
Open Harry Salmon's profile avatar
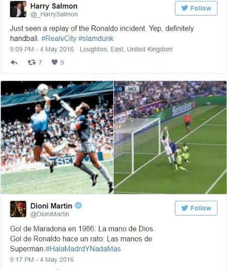click(18, 9)
